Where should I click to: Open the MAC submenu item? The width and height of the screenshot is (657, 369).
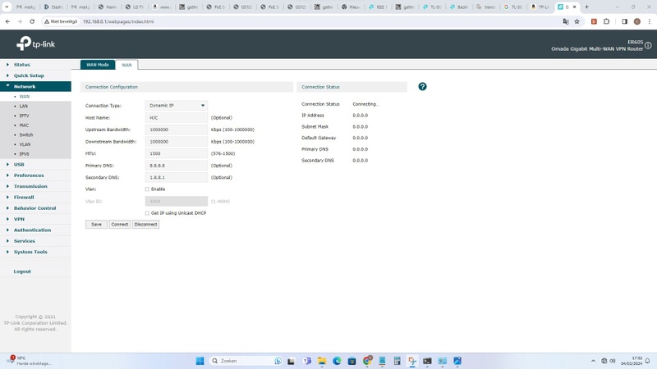[24, 125]
